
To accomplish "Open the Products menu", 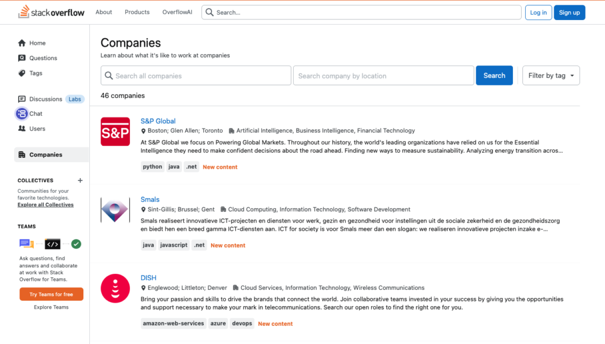I will click(137, 12).
